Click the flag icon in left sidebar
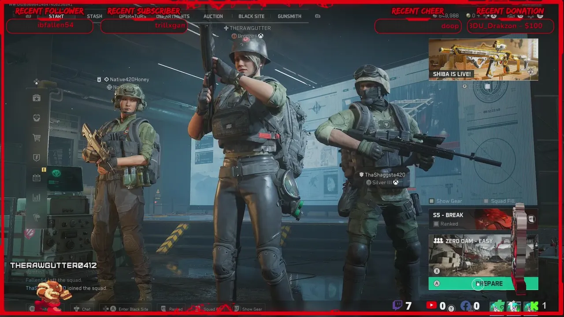 37,217
